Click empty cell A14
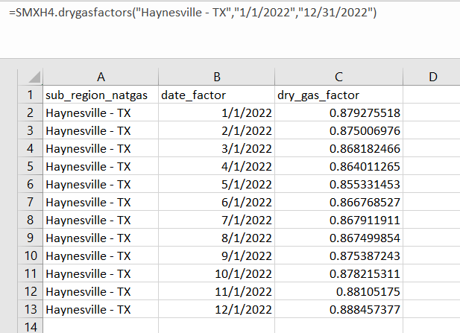Image resolution: width=460 pixels, height=333 pixels. 101,326
